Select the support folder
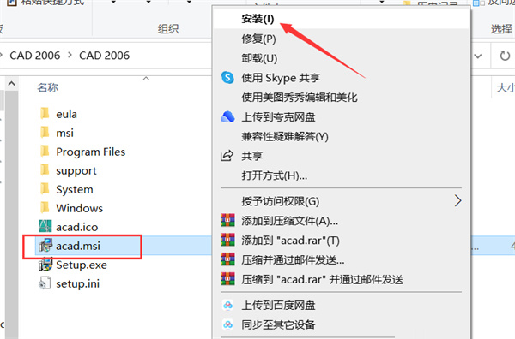The image size is (515, 339). click(76, 170)
